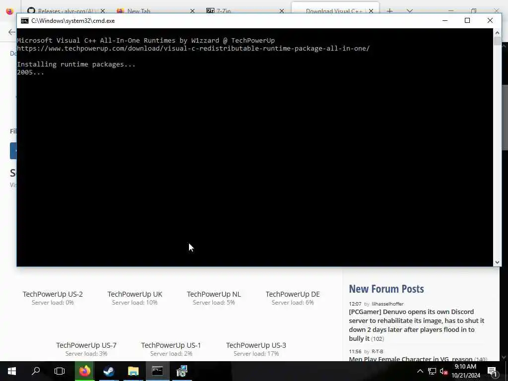508x381 pixels.
Task: Select cmd.exe taskbar icon
Action: point(157,371)
